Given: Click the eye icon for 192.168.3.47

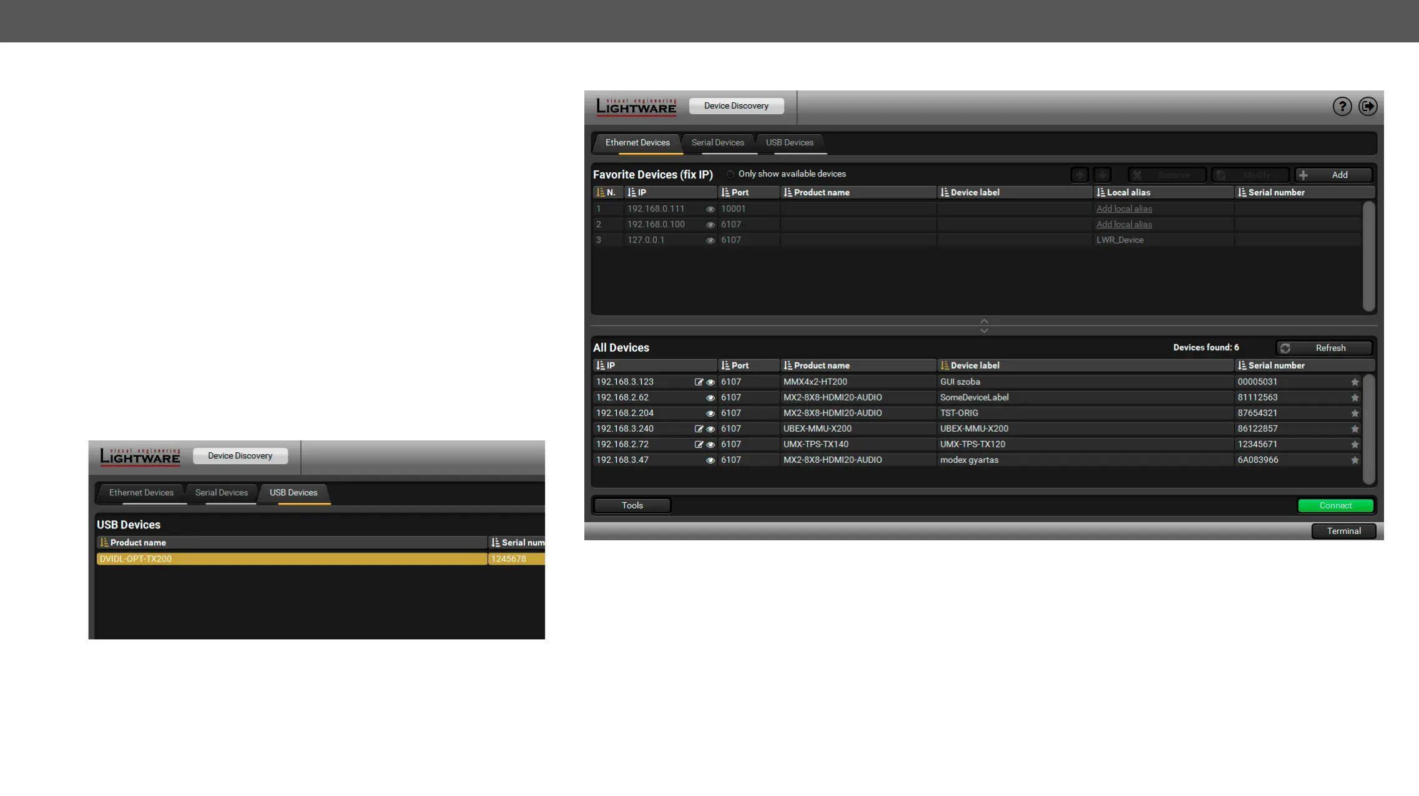Looking at the screenshot, I should [710, 460].
